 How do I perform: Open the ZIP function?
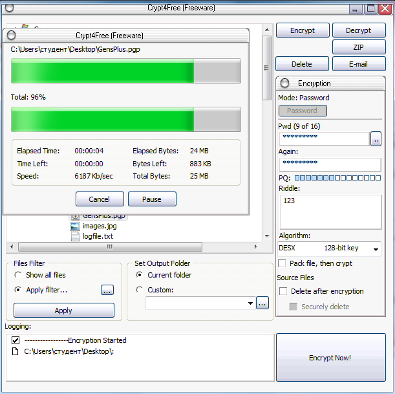359,47
